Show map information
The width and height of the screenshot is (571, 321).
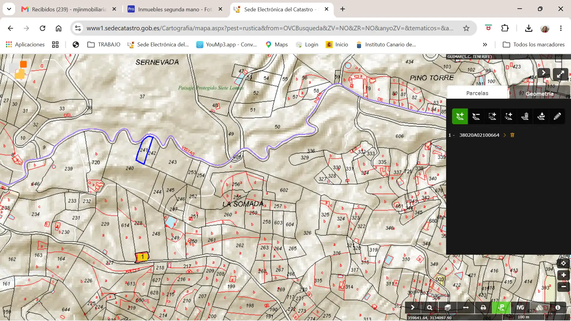[x=558, y=308]
